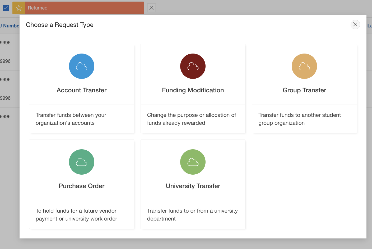Click 'Change the purpose or allocation' description
Viewport: 372px width, 249px height.
[x=191, y=119]
